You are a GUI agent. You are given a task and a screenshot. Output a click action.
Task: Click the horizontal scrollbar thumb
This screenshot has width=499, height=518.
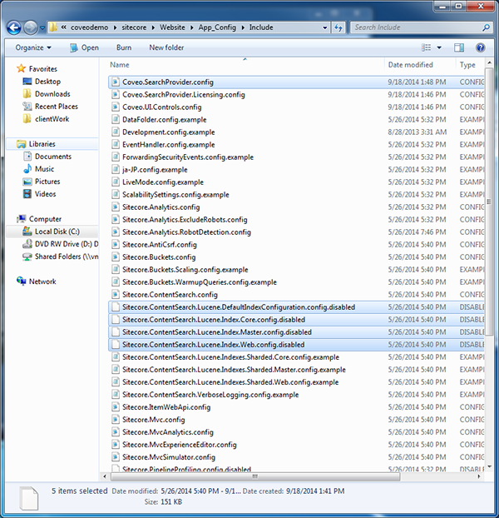click(255, 476)
